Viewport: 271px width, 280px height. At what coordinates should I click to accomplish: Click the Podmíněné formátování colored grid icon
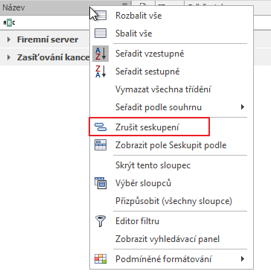pos(101,258)
